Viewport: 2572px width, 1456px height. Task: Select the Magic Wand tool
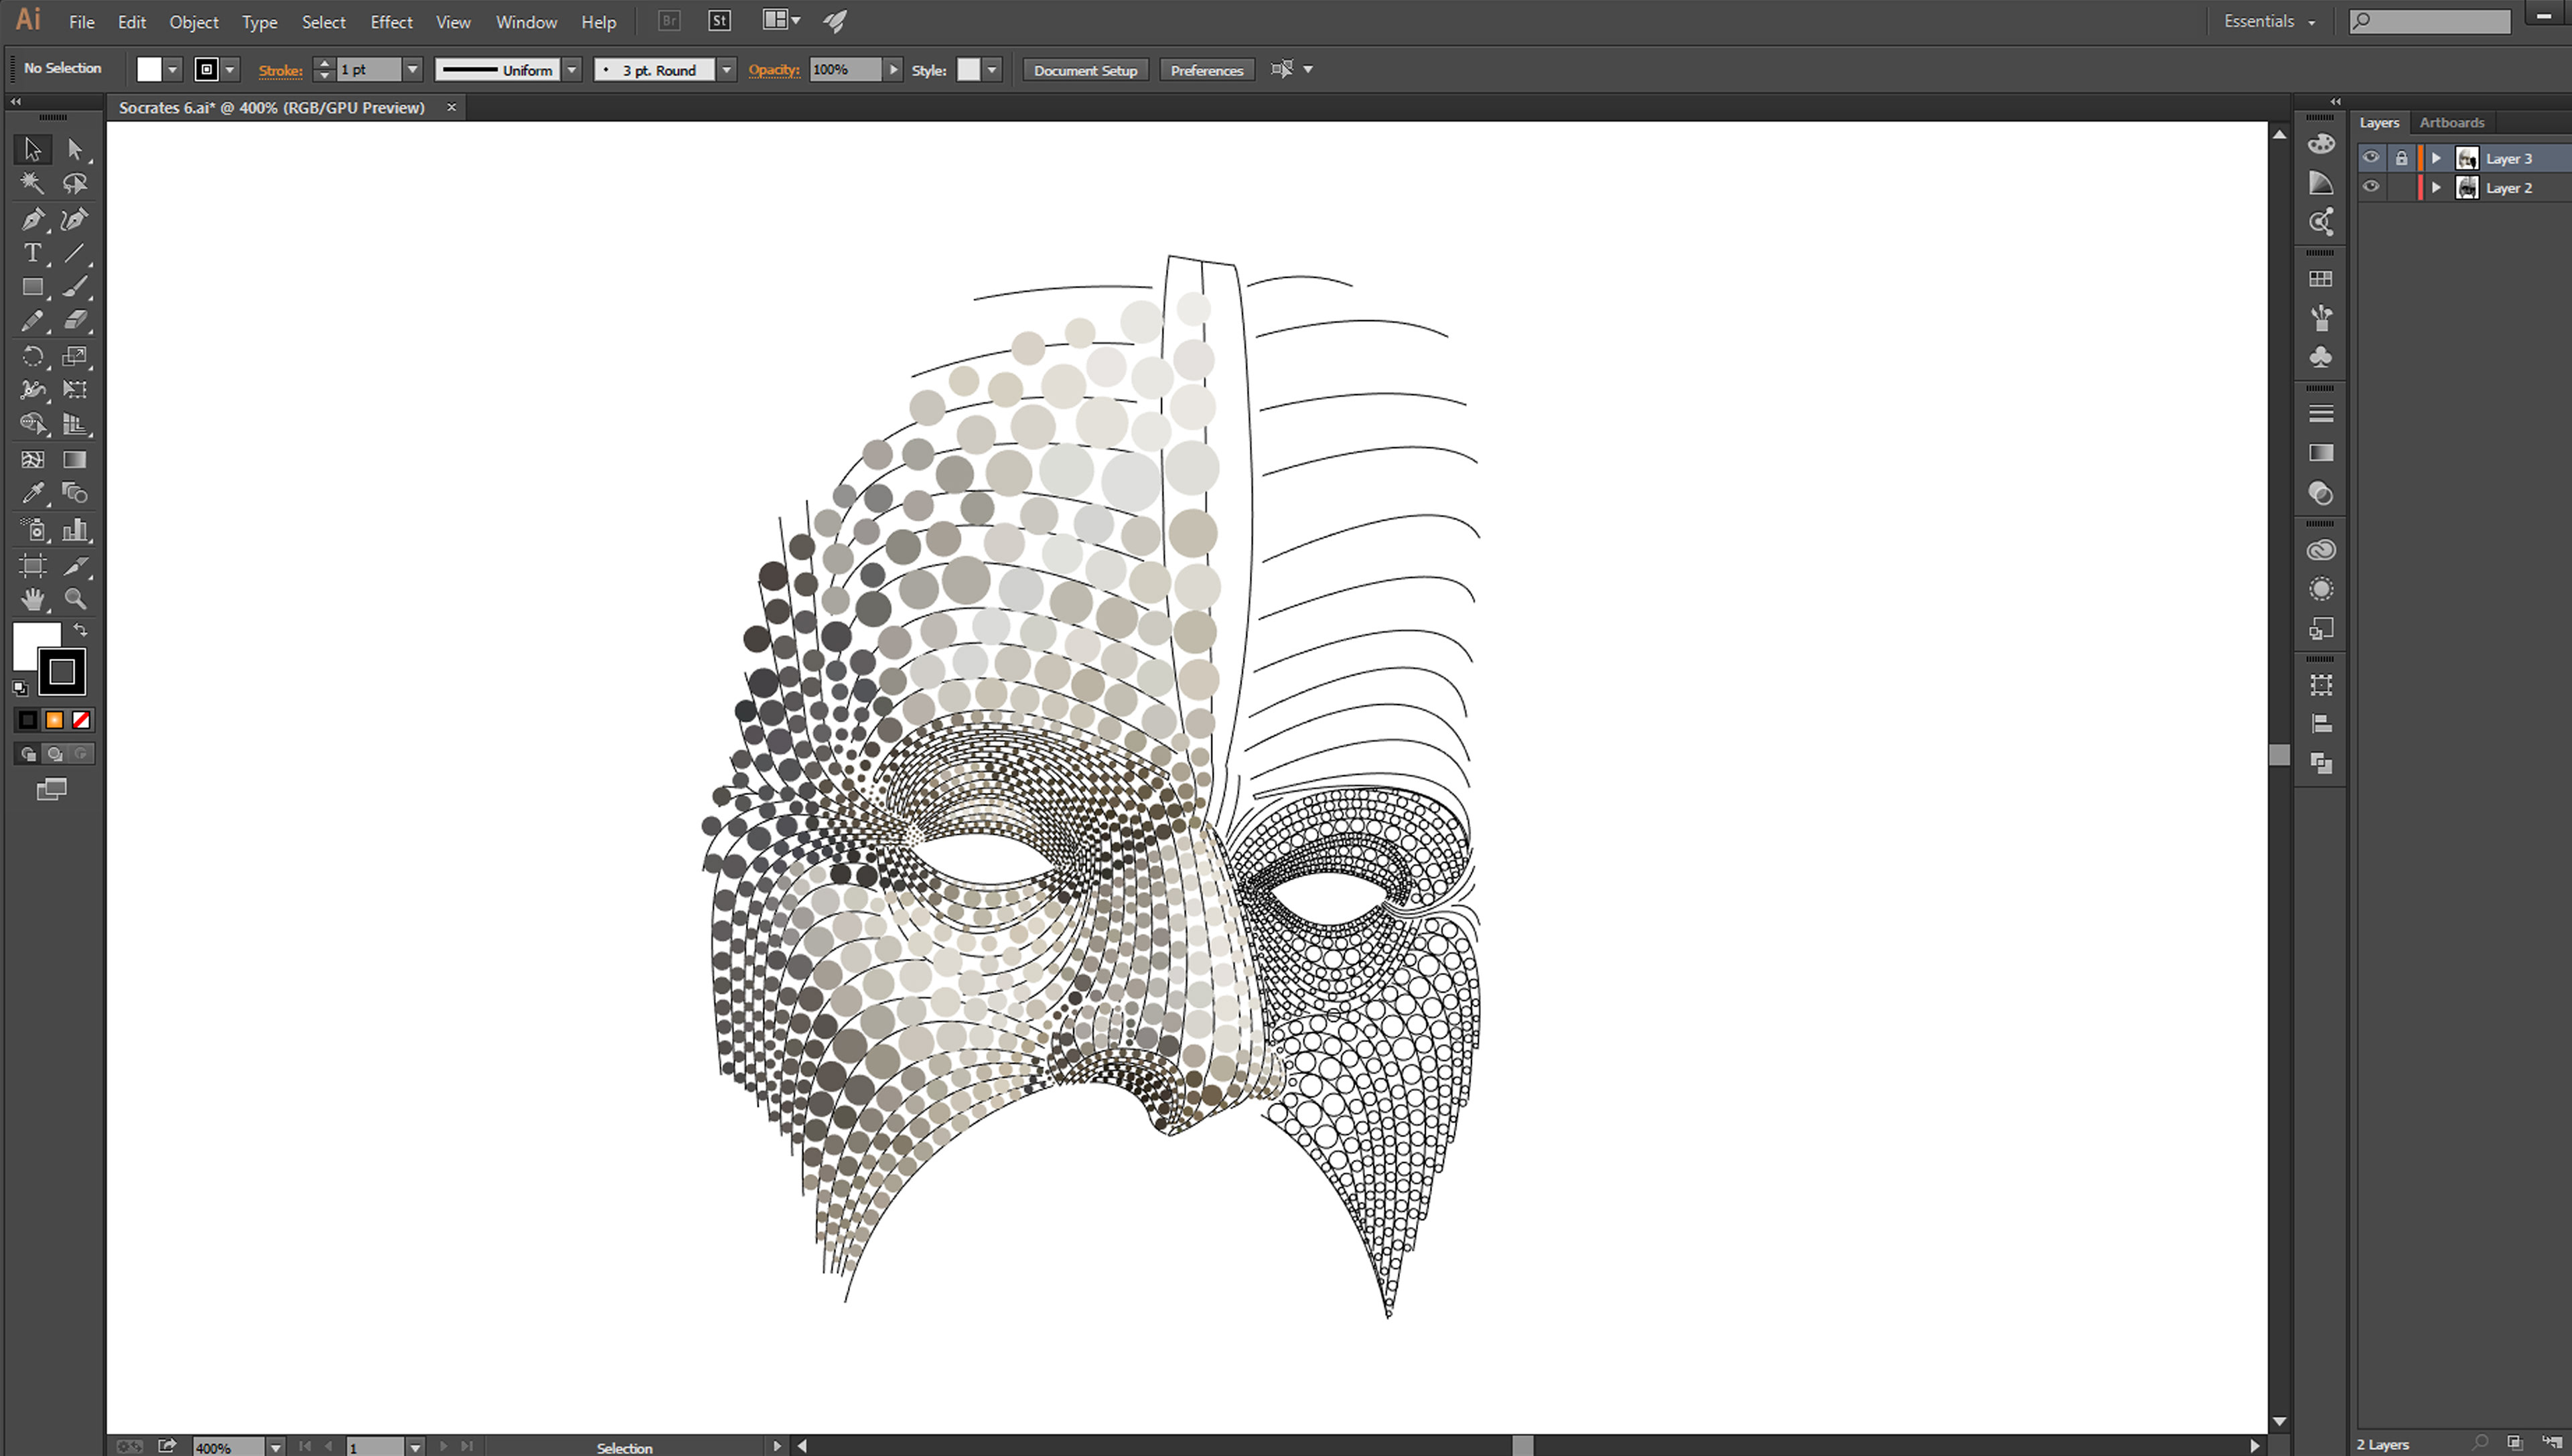click(32, 183)
